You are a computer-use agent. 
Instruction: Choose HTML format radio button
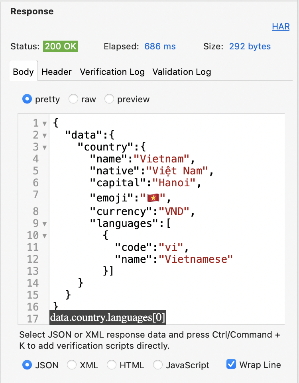[112, 365]
